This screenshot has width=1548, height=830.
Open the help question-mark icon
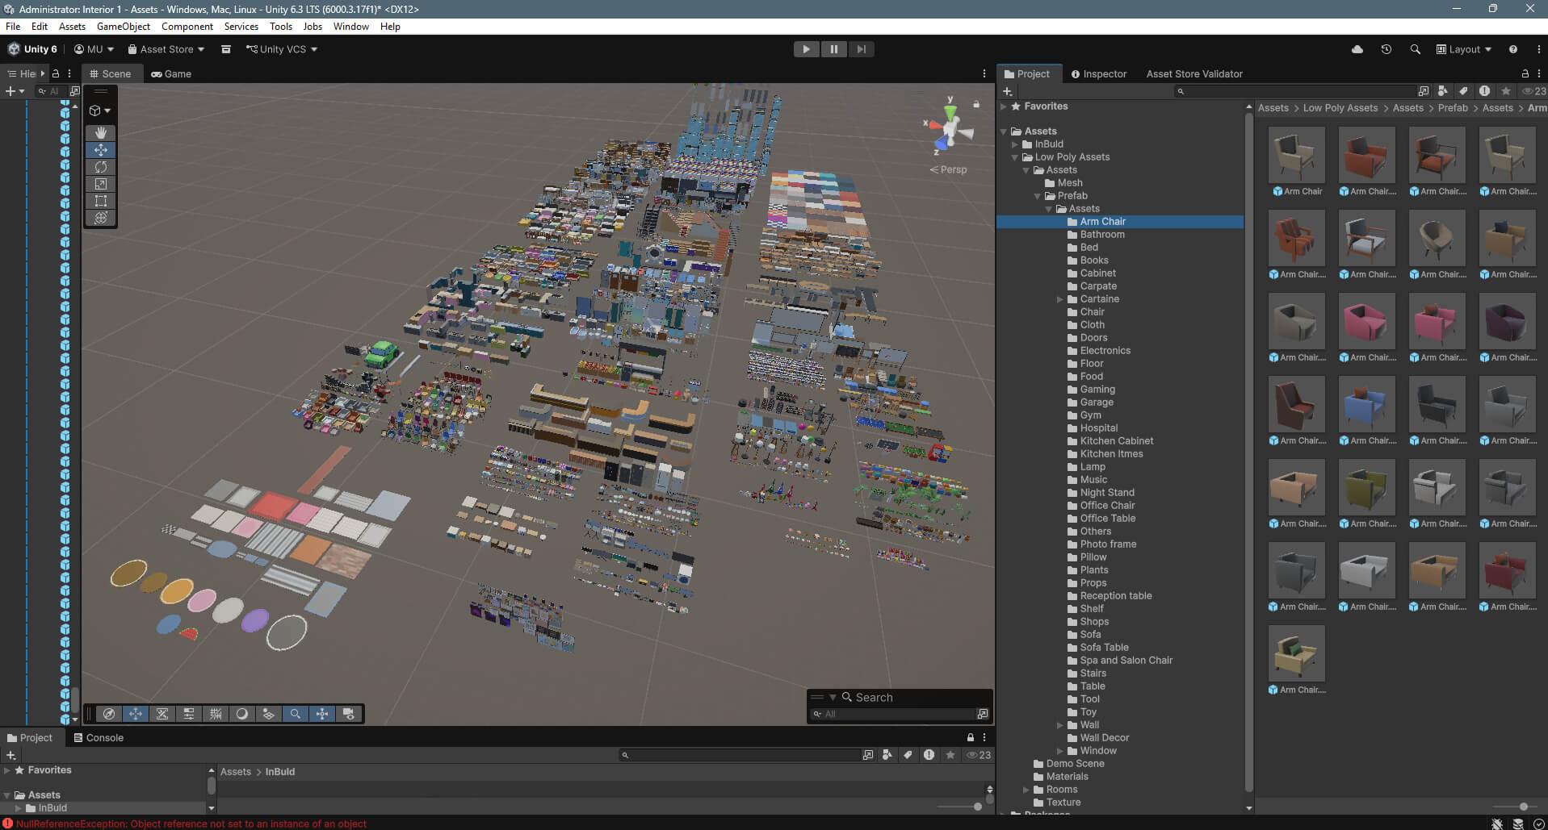click(1513, 49)
